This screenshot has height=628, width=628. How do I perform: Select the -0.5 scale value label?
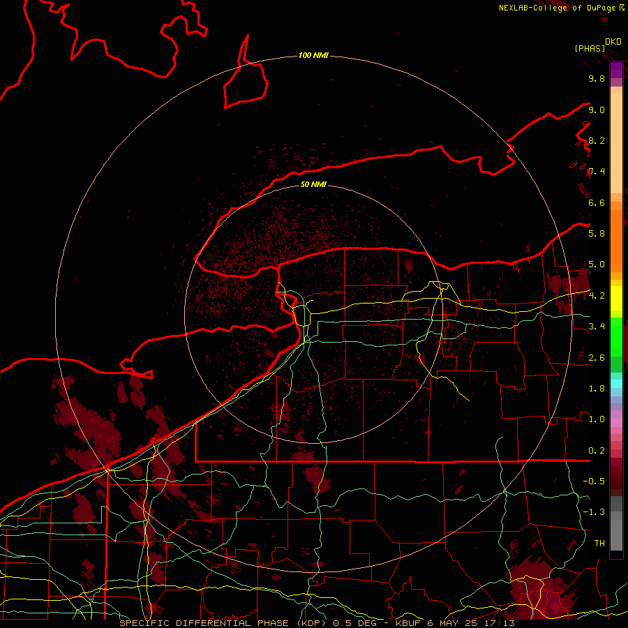594,481
